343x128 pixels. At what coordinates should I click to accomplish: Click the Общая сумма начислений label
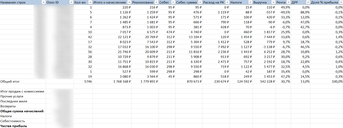click(x=22, y=111)
